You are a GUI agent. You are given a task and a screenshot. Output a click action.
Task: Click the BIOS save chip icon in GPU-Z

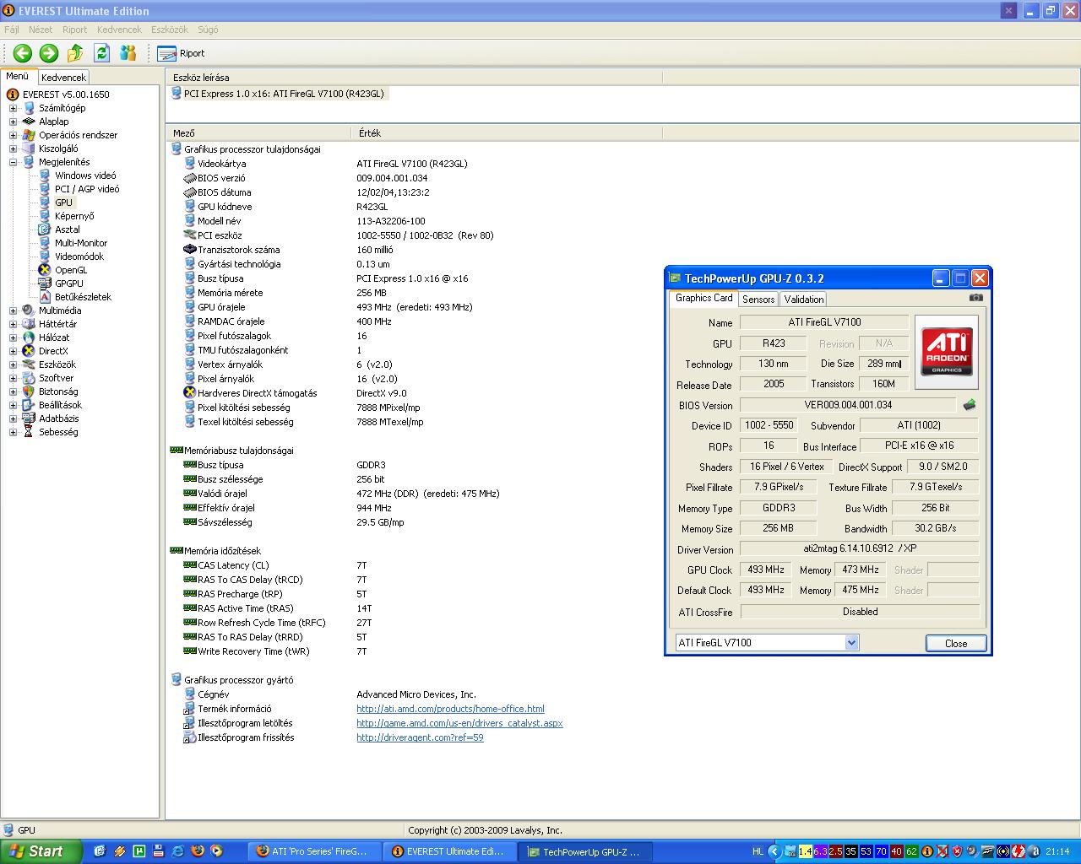pos(969,405)
